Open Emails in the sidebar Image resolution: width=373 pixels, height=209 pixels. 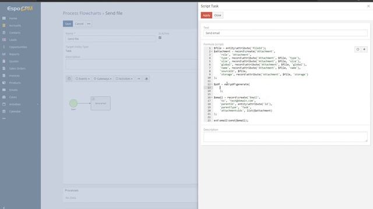pos(13,90)
